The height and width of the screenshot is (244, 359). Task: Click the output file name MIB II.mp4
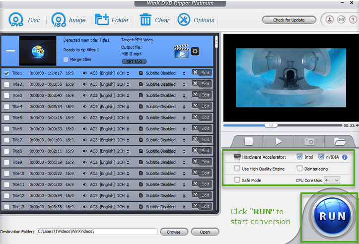coord(132,54)
